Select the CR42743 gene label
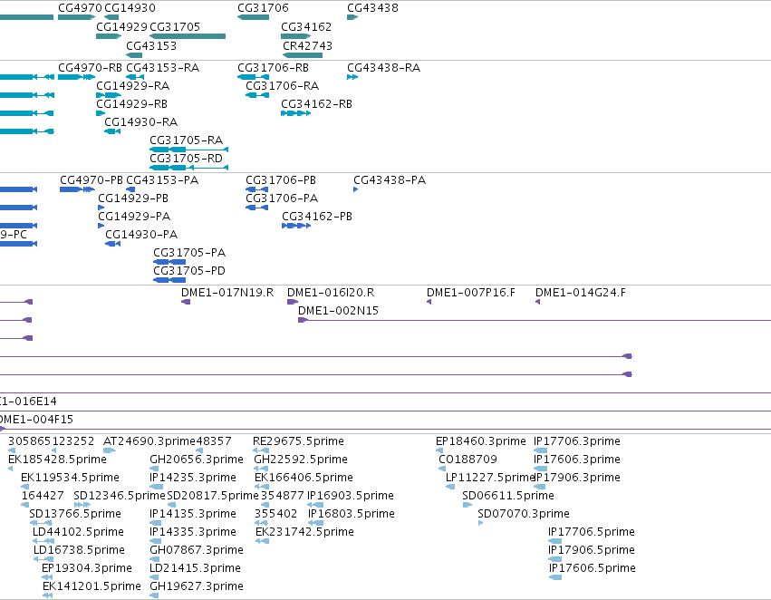 [308, 45]
